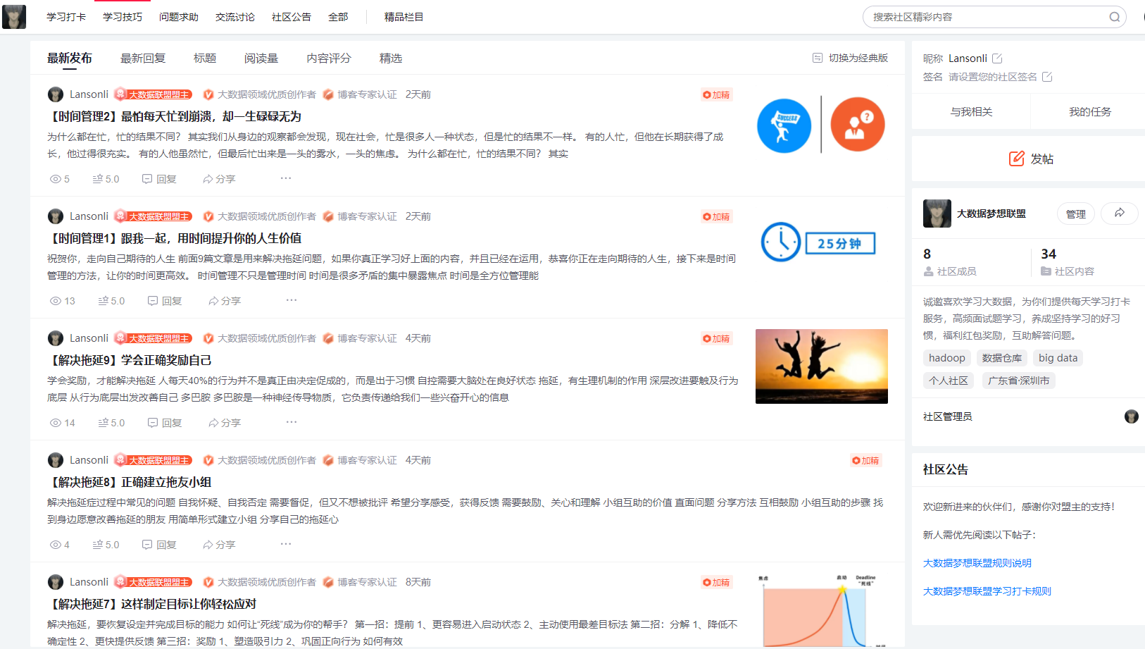Open post 【解决拖延8】正确建立拖友小组
This screenshot has width=1145, height=649.
click(130, 482)
